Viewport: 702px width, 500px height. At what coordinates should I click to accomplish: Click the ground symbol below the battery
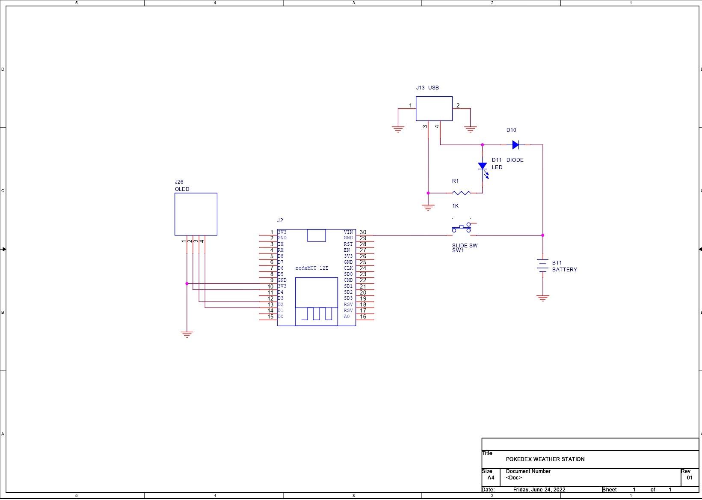point(543,298)
